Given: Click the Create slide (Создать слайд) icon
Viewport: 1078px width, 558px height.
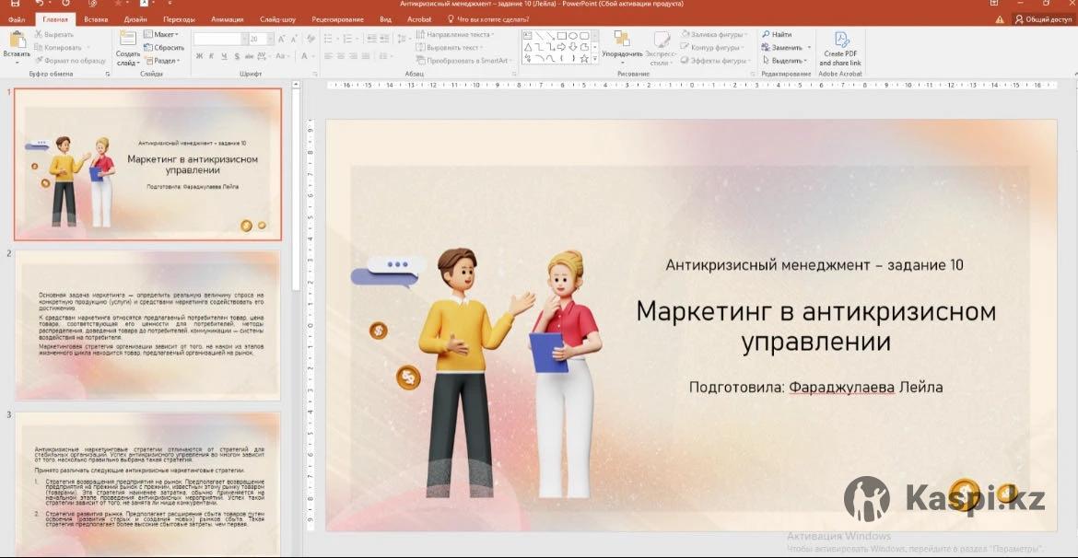Looking at the screenshot, I should point(127,41).
